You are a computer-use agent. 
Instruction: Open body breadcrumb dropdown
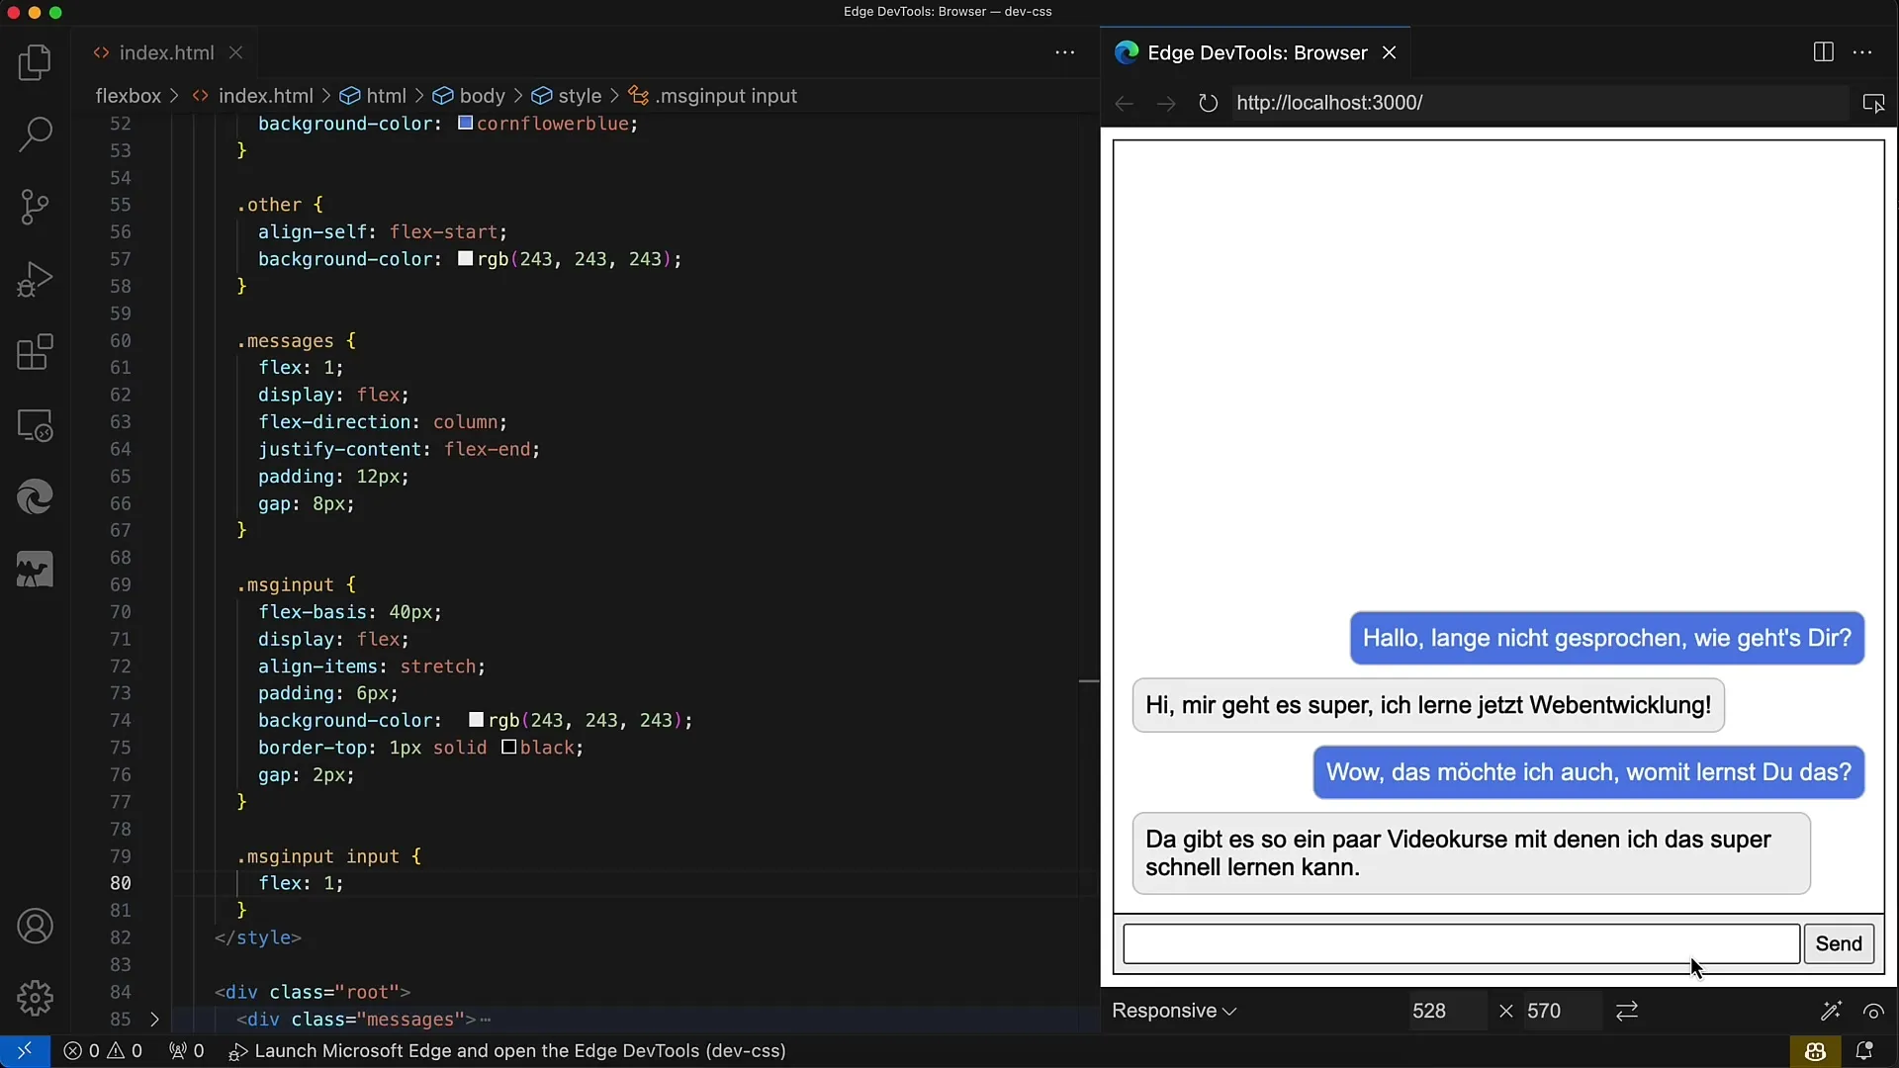470,96
